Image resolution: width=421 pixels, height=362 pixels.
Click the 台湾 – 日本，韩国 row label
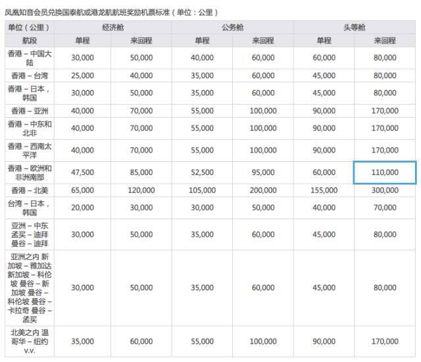pyautogui.click(x=30, y=208)
